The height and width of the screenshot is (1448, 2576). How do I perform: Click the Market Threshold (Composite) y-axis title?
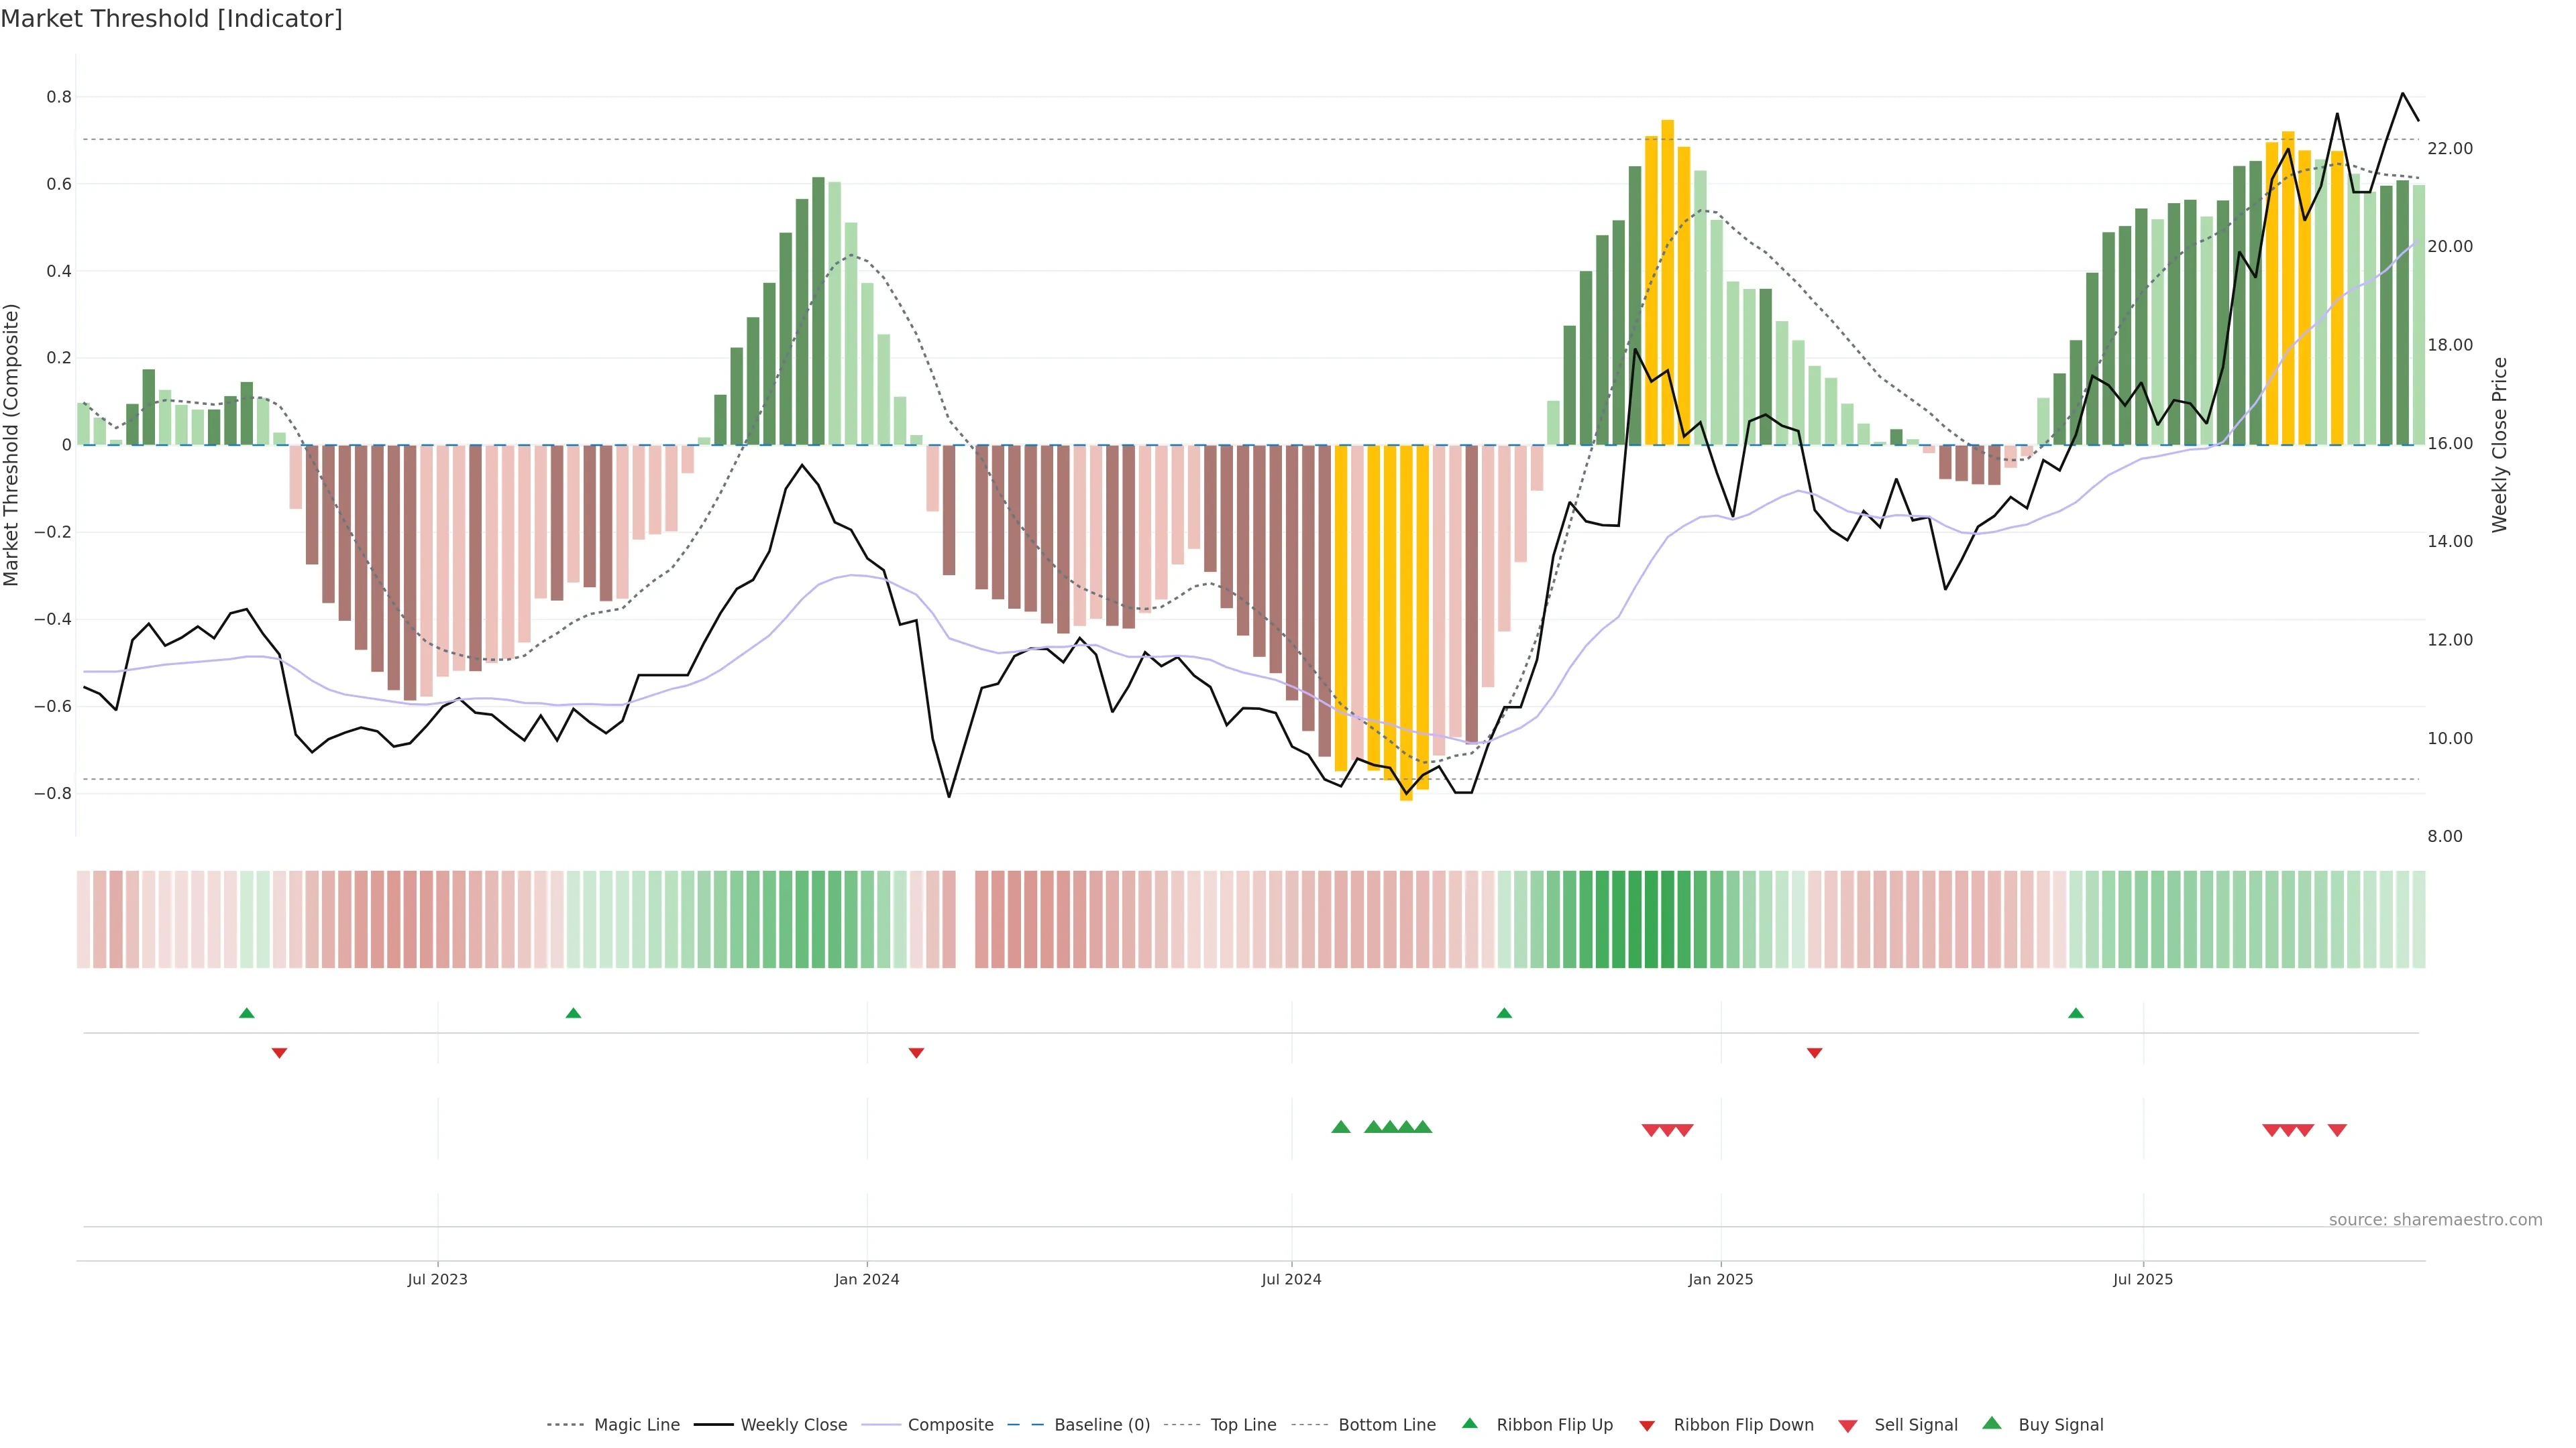(11, 444)
